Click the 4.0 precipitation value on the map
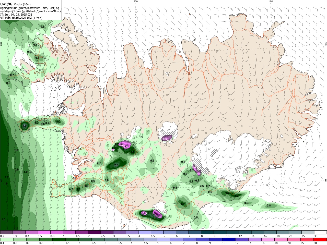 pos(25,126)
